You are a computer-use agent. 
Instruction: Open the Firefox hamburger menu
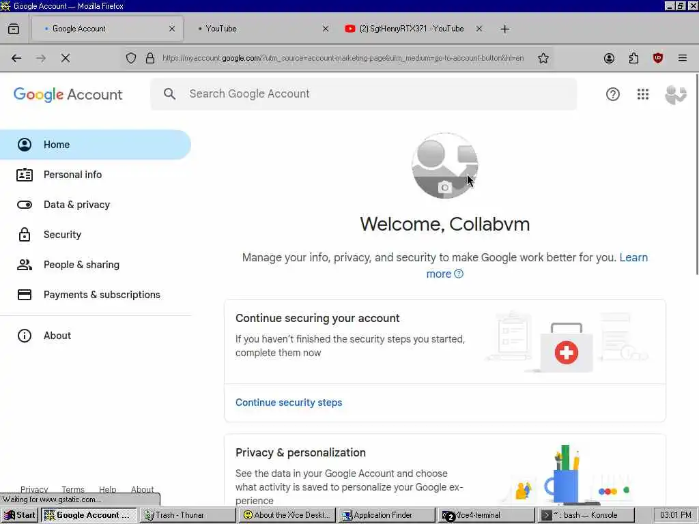click(682, 58)
